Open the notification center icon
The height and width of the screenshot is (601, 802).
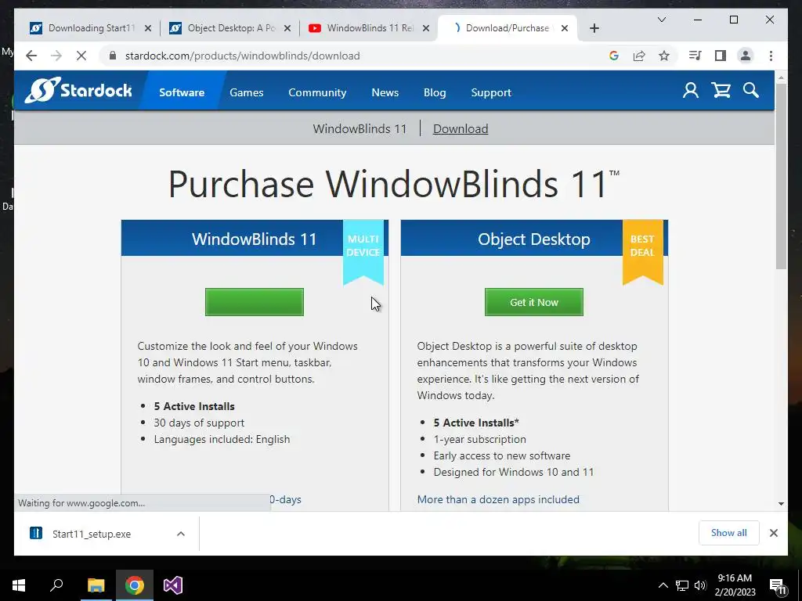click(778, 585)
